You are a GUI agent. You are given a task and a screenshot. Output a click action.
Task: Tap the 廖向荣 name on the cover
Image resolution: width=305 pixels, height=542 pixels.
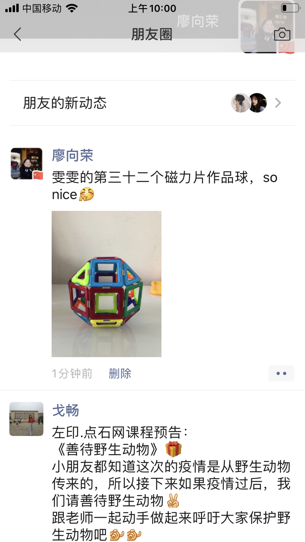pyautogui.click(x=198, y=22)
